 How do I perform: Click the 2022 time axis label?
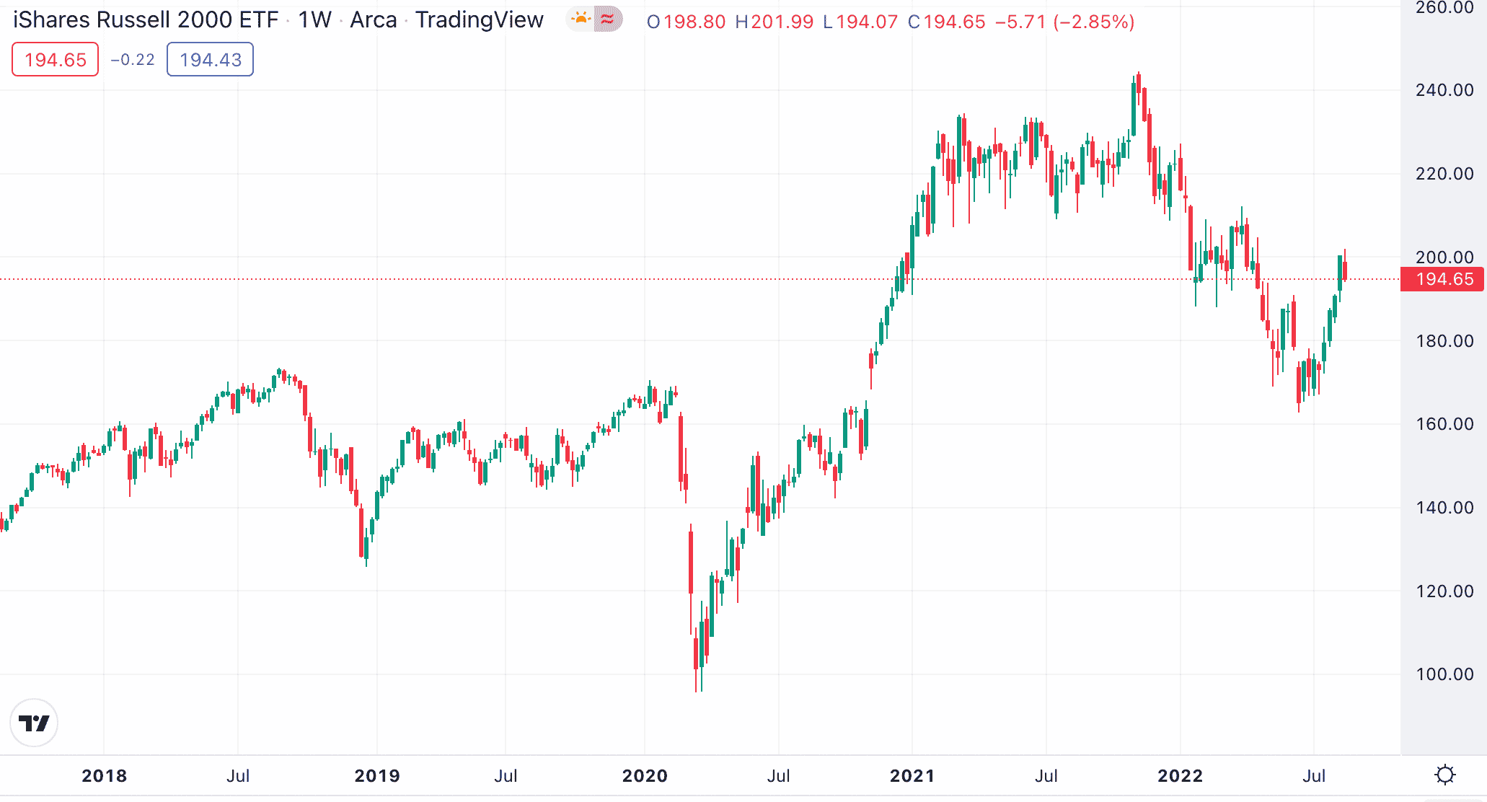(1180, 776)
